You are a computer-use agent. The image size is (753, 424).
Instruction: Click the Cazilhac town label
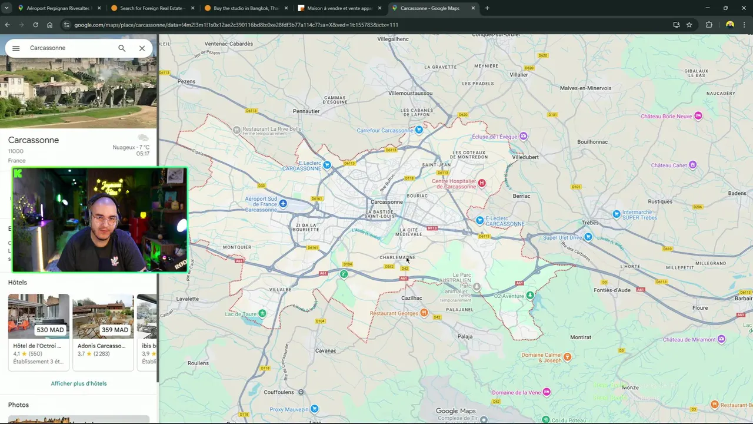[x=411, y=298]
